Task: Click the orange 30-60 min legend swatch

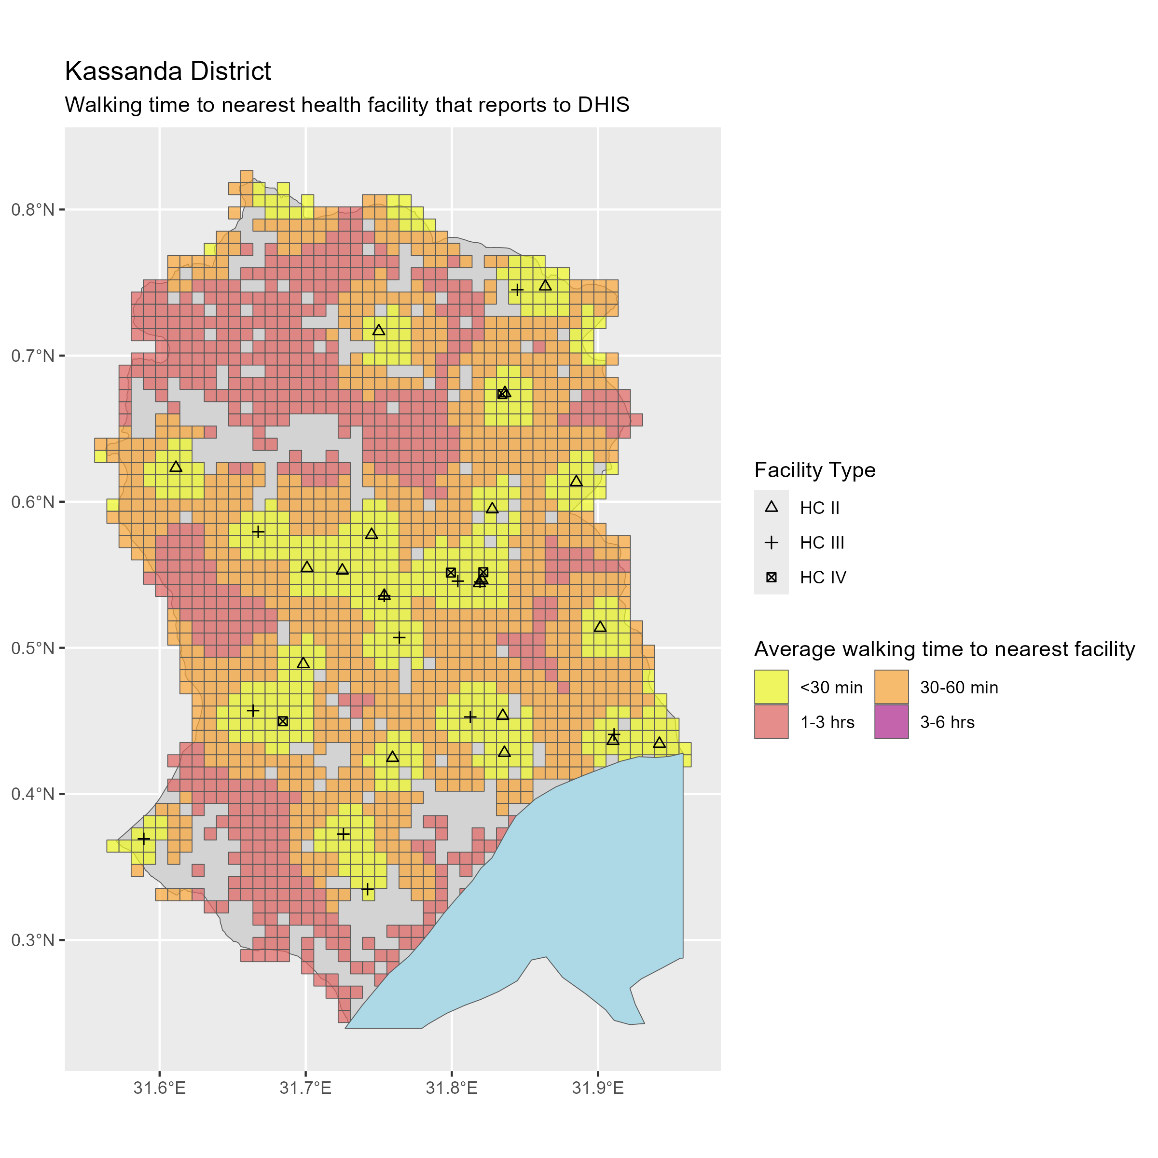Action: tap(891, 687)
